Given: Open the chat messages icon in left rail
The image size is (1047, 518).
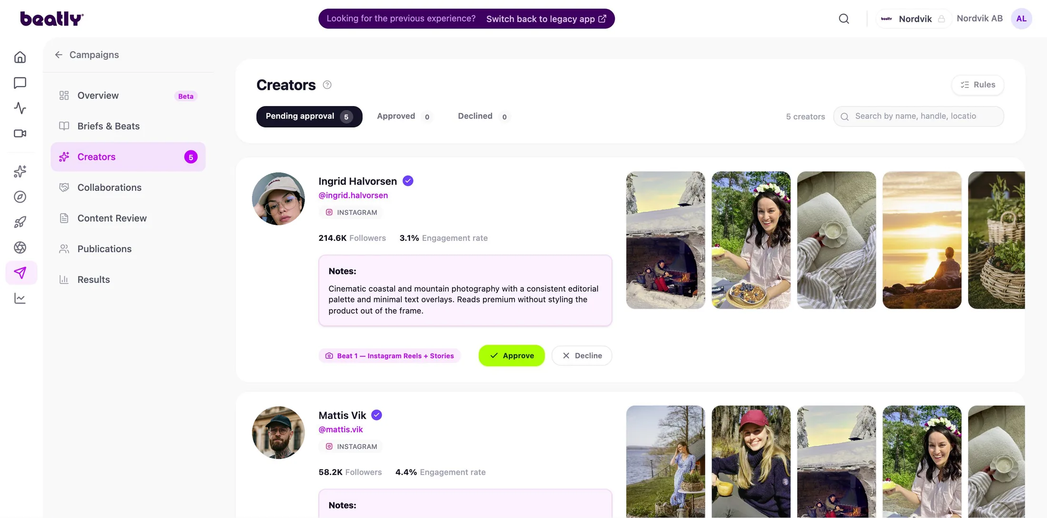Looking at the screenshot, I should [x=20, y=83].
